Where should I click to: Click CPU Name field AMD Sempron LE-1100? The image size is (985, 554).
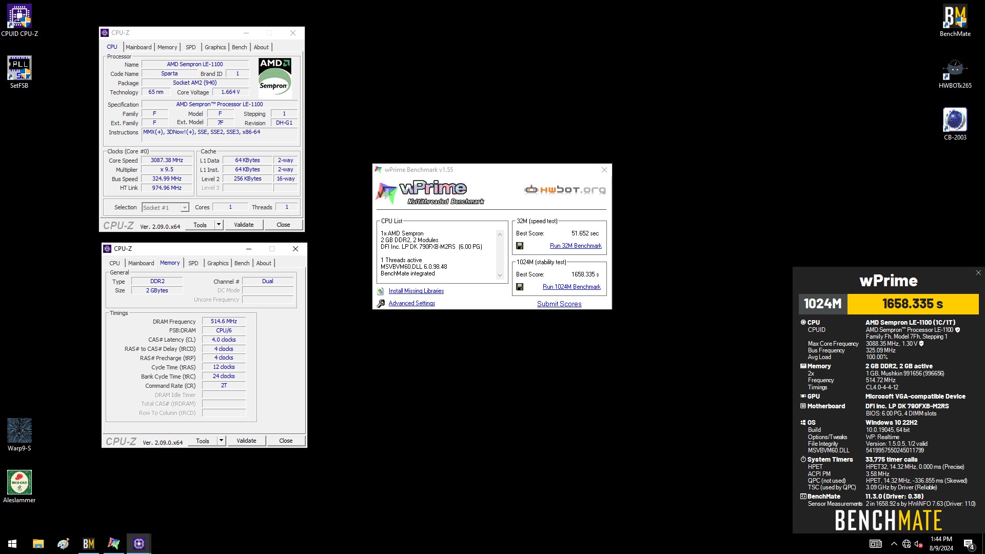point(195,64)
